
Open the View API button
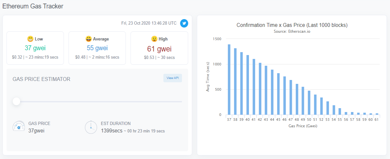[x=173, y=78]
